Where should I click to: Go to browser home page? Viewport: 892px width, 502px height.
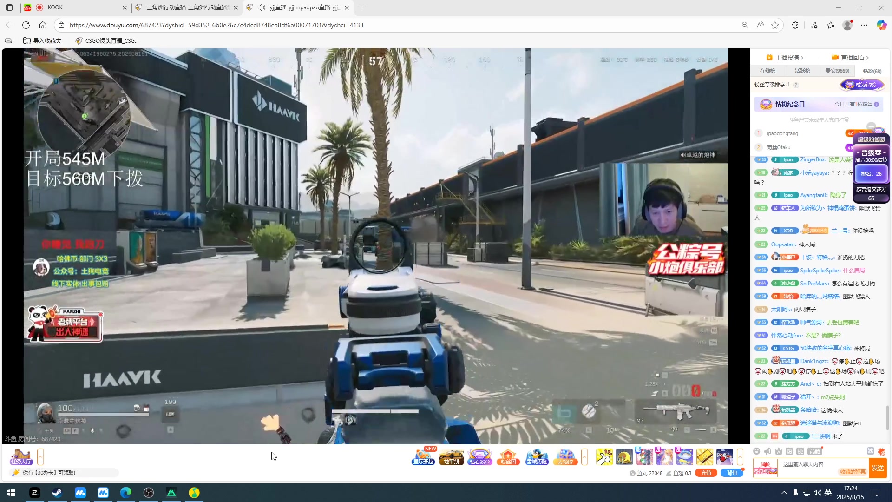coord(43,25)
